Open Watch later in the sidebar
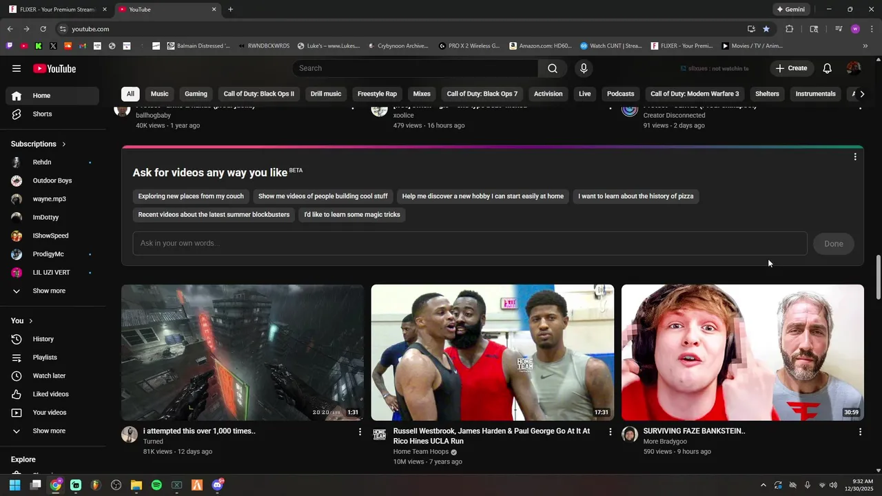The width and height of the screenshot is (882, 496). point(52,375)
